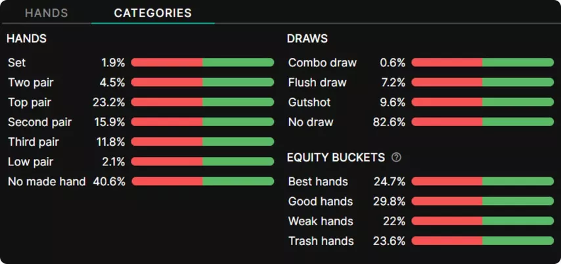Select the No made hand category

point(47,181)
